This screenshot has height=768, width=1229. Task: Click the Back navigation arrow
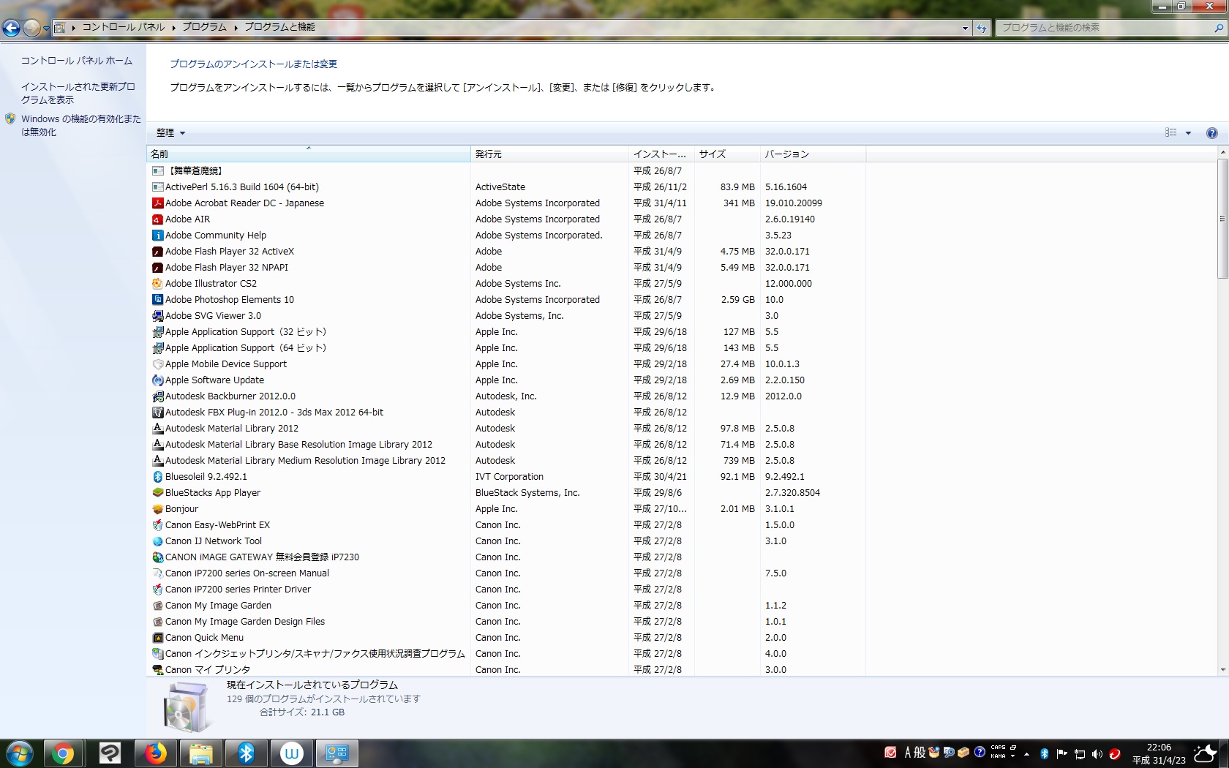click(12, 28)
